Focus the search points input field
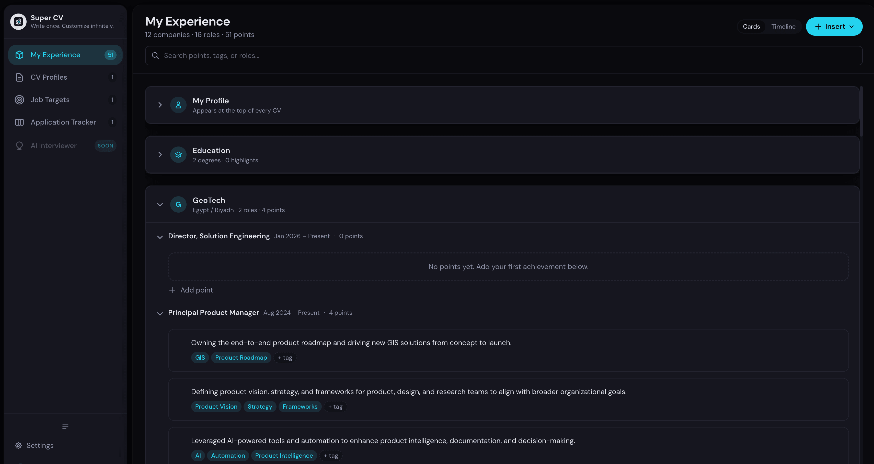 [503, 56]
